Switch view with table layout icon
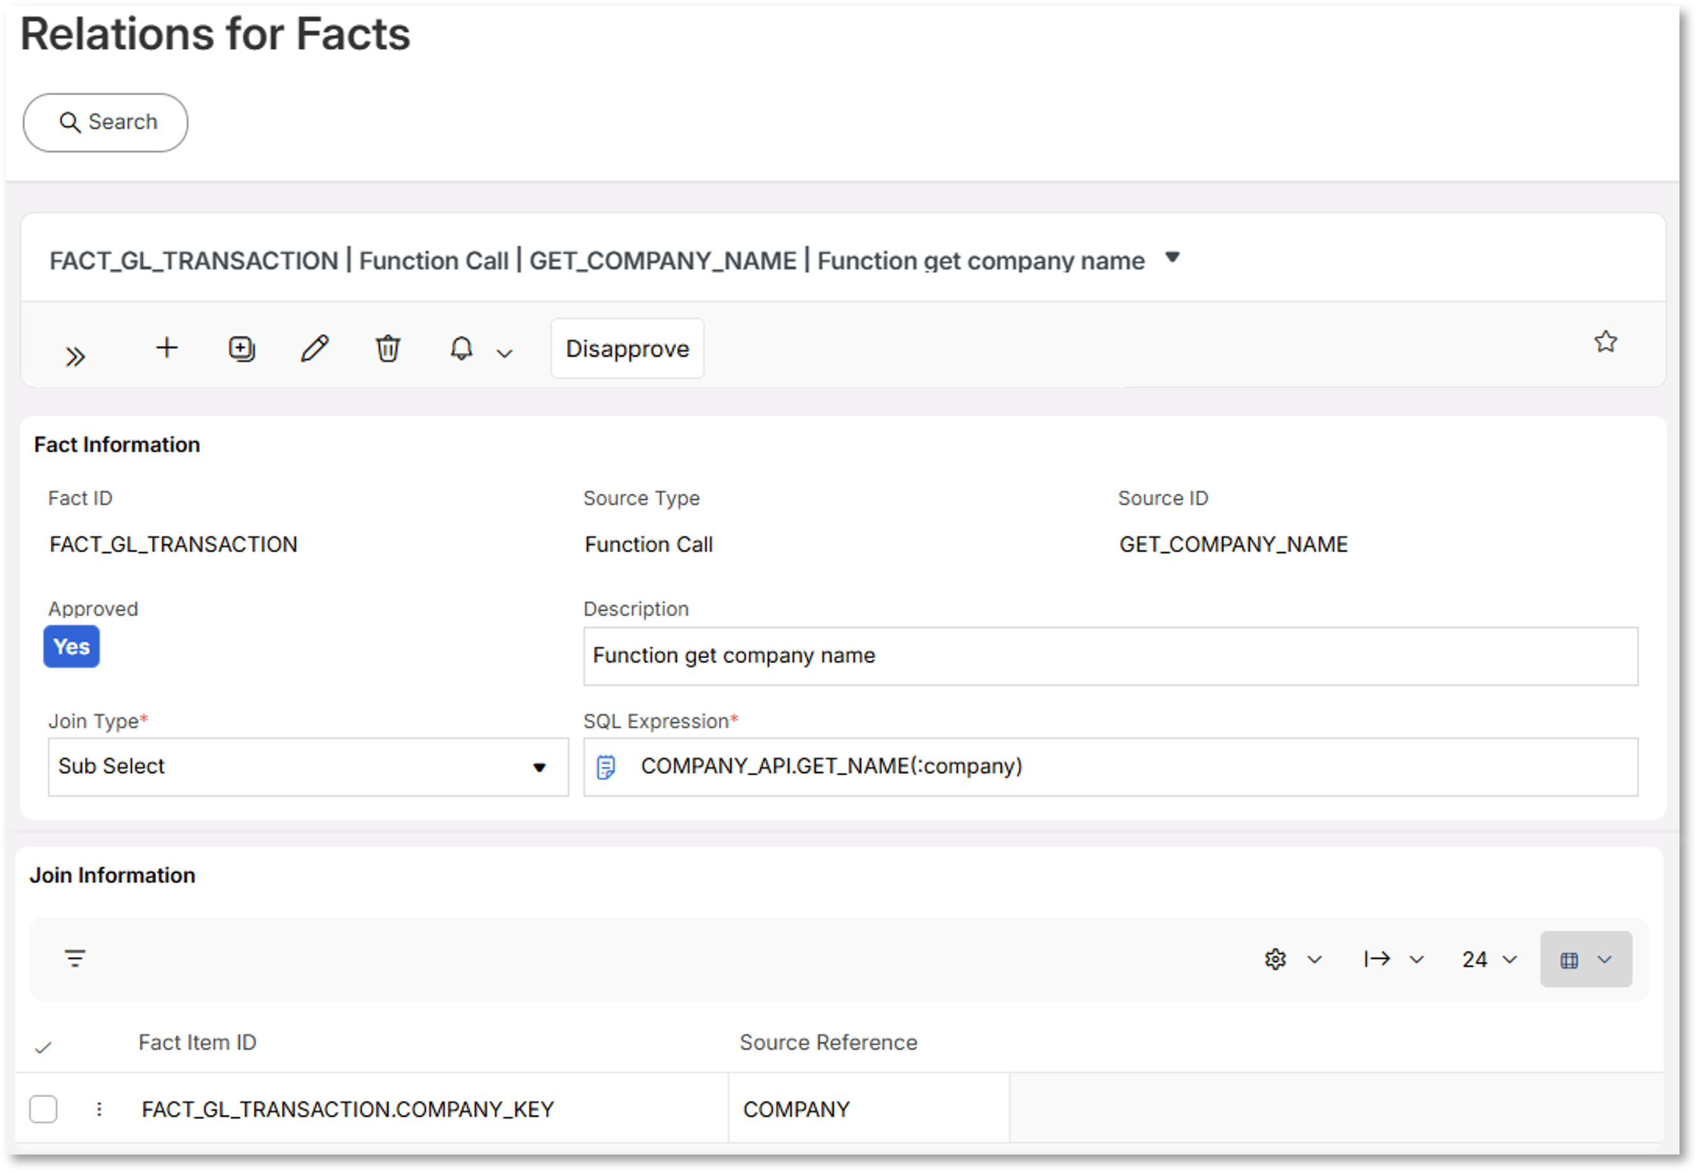Screen dimensions: 1698x1173 tap(1568, 960)
